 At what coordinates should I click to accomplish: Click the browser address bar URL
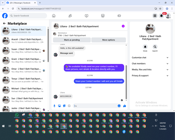point(41,9)
